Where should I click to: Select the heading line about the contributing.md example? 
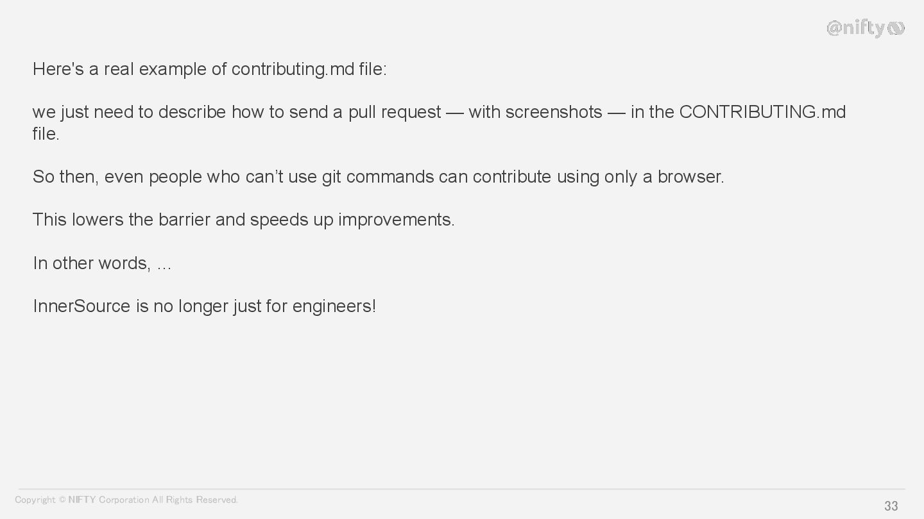pos(210,69)
